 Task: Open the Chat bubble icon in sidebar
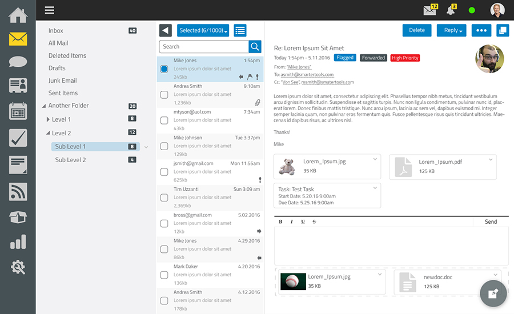click(18, 62)
